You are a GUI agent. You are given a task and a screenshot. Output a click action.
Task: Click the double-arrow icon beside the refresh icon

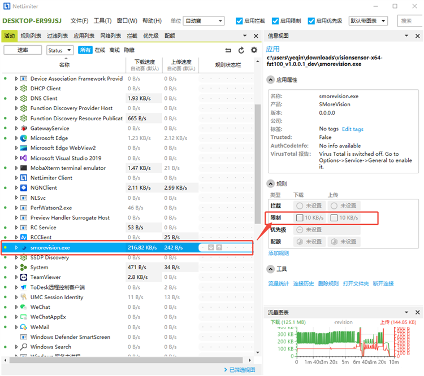(x=228, y=50)
